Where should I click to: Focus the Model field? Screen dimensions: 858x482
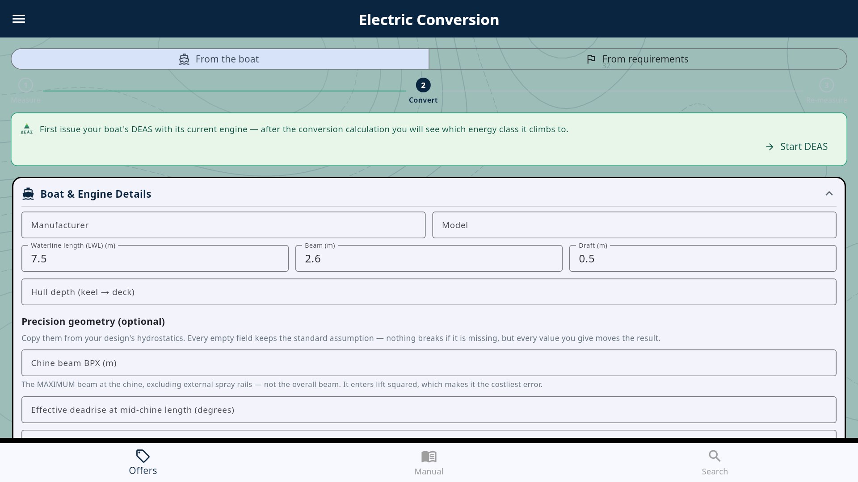click(x=634, y=225)
